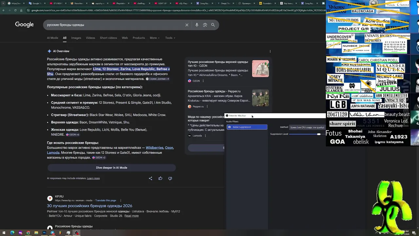Start voice search with microphone icon
The height and width of the screenshot is (236, 419).
click(197, 25)
